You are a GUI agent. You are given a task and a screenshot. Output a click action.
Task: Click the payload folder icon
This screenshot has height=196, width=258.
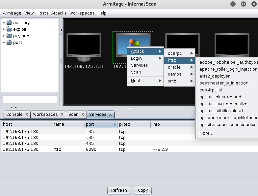tap(9, 36)
